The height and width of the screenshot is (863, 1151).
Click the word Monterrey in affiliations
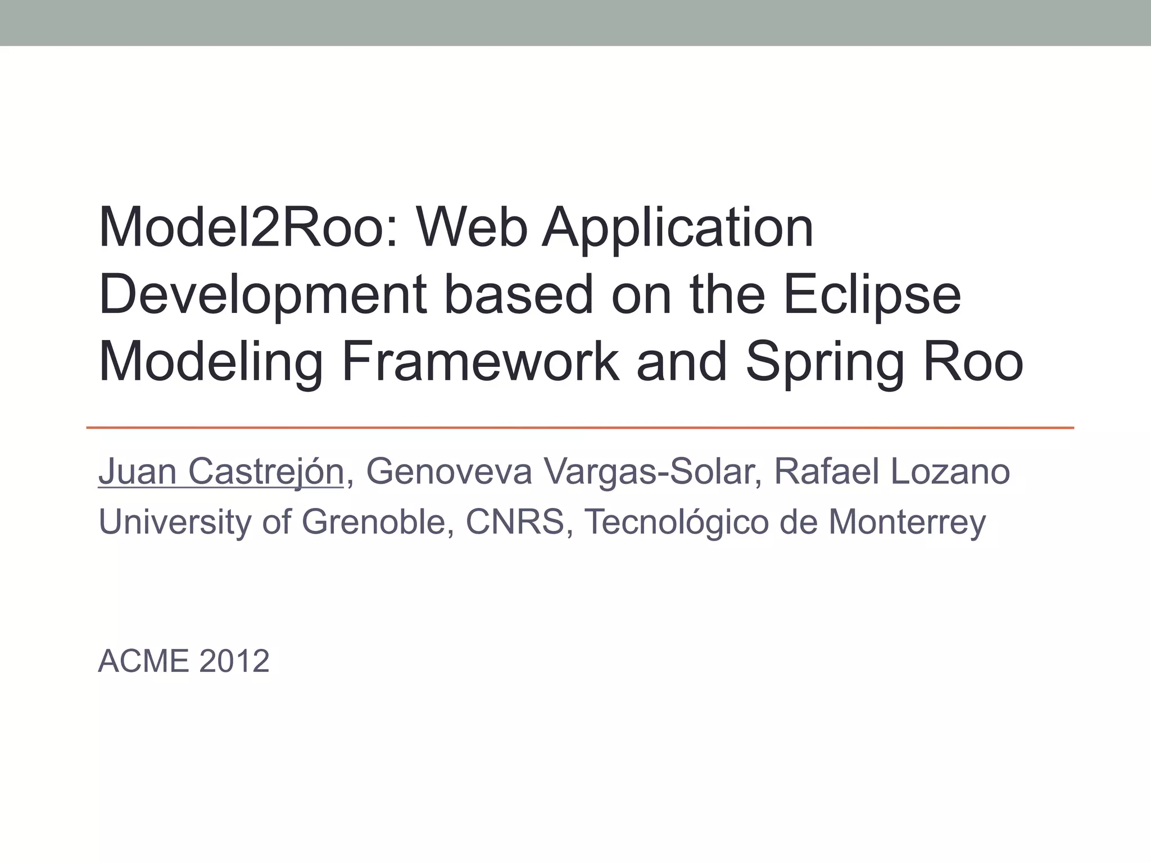pyautogui.click(x=907, y=522)
